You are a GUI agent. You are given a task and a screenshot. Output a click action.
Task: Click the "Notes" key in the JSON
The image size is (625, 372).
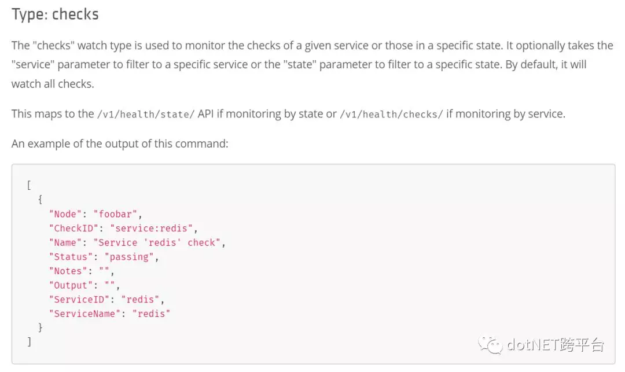click(68, 271)
